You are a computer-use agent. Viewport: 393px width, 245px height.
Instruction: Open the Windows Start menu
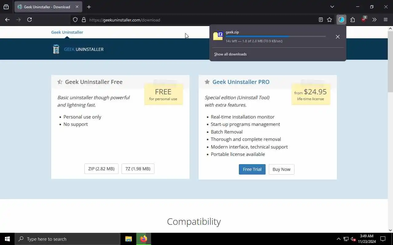[7, 239]
